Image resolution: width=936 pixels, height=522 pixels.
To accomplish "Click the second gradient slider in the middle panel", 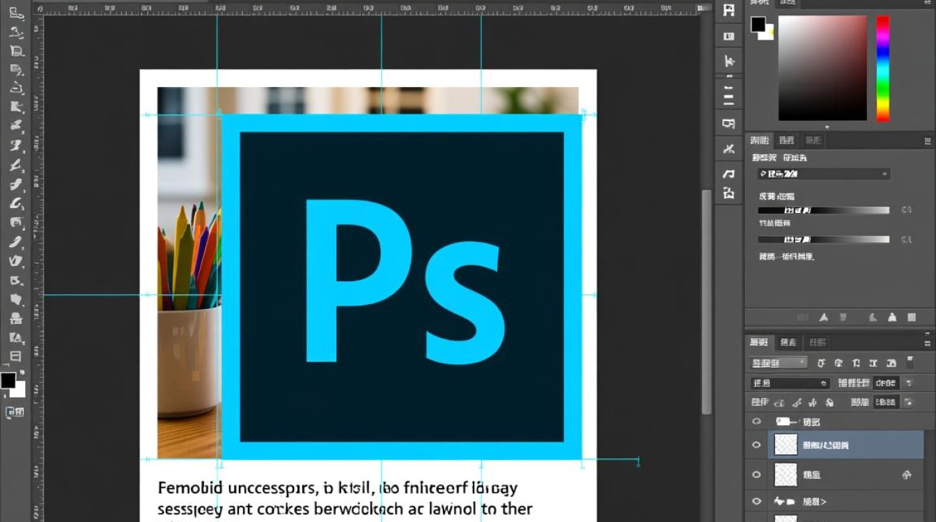I will tap(824, 239).
